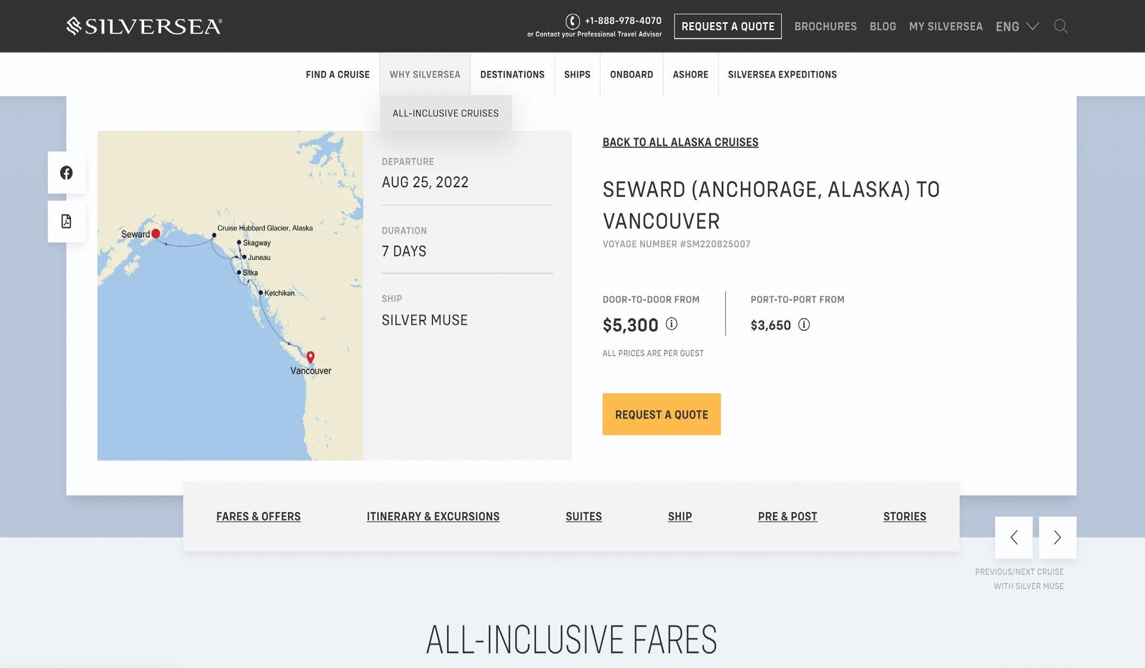The width and height of the screenshot is (1145, 668).
Task: Click header Request a Quote button
Action: [727, 26]
